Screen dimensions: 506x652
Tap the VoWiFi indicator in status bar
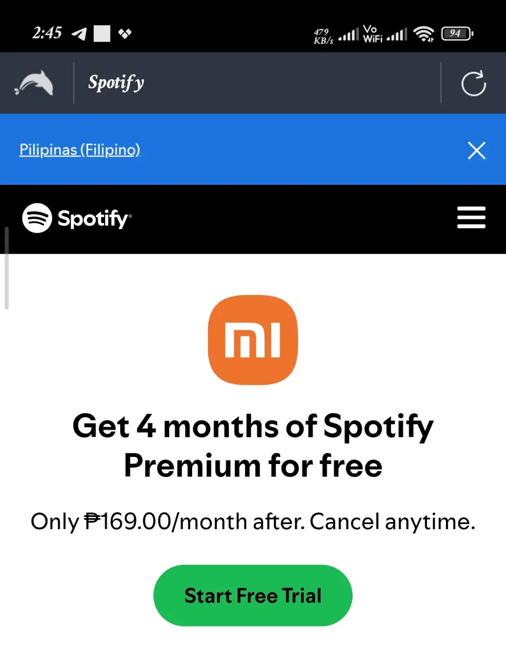372,34
